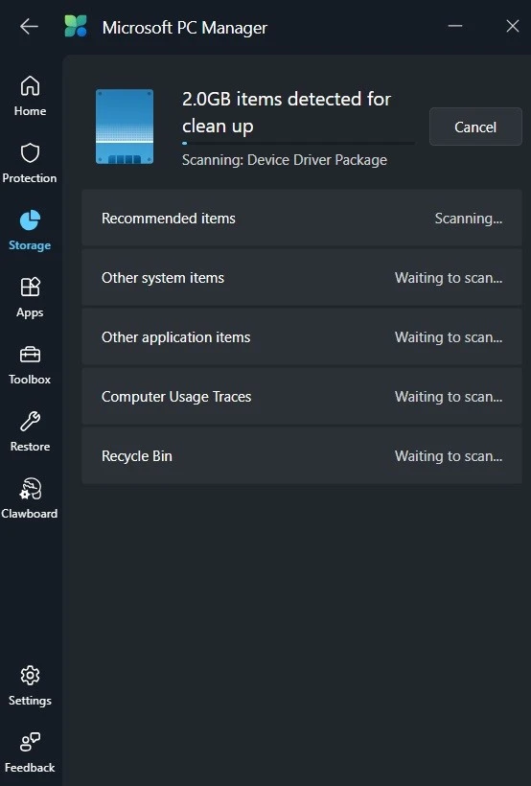Open the Toolbox section

[30, 364]
